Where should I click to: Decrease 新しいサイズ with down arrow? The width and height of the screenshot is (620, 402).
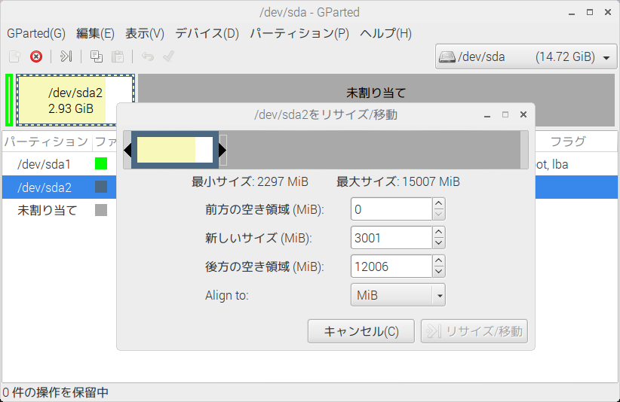(x=438, y=243)
